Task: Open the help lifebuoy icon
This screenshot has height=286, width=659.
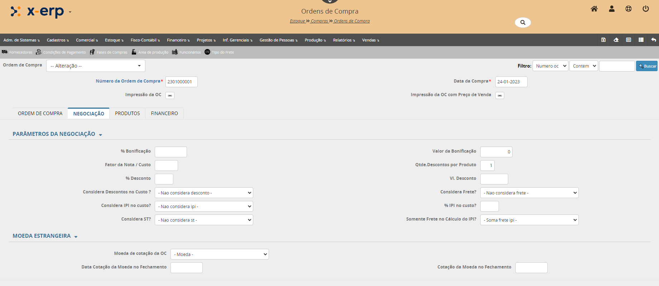Action: coord(629,9)
